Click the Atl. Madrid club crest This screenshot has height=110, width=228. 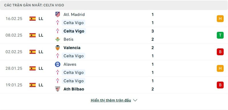pyautogui.click(x=58, y=14)
